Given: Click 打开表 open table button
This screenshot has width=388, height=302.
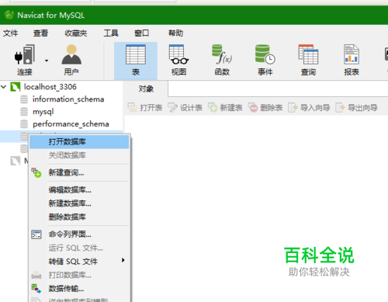Looking at the screenshot, I should coord(145,107).
